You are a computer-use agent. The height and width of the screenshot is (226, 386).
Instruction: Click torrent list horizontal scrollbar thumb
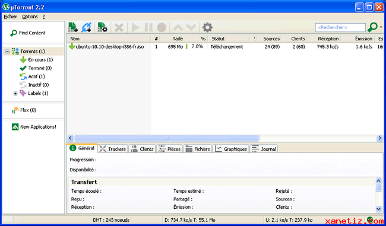click(167, 138)
